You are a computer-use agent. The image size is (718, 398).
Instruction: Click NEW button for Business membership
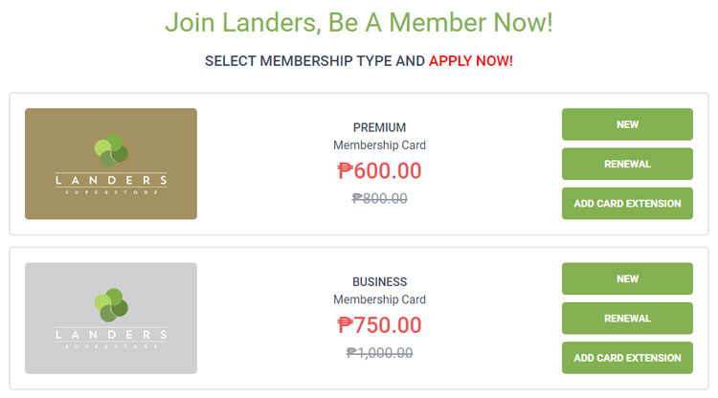click(627, 278)
